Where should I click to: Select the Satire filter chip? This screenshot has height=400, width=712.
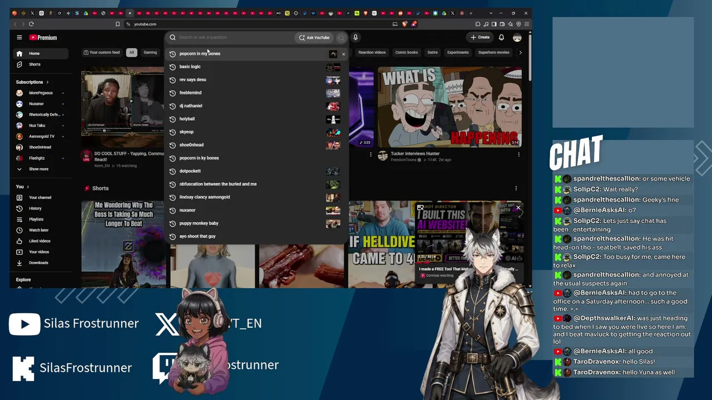coord(432,53)
